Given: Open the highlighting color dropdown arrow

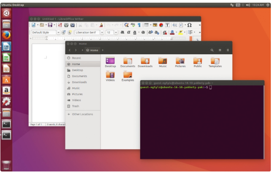Looking at the screenshot, I should point(185,32).
